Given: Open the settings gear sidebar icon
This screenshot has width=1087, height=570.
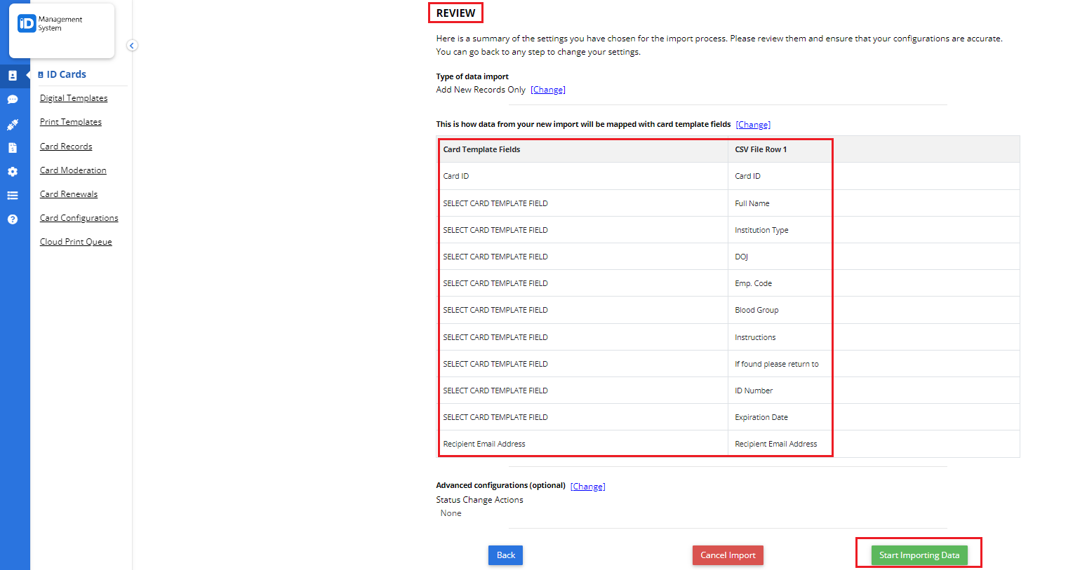Looking at the screenshot, I should [13, 172].
